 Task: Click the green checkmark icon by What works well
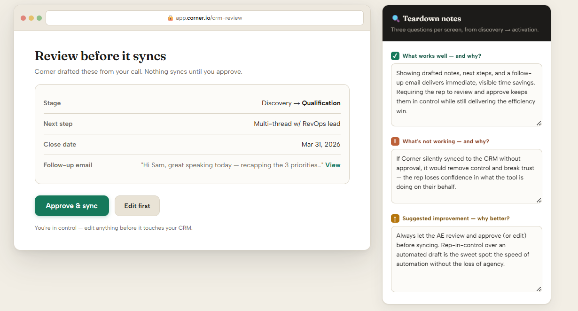395,56
